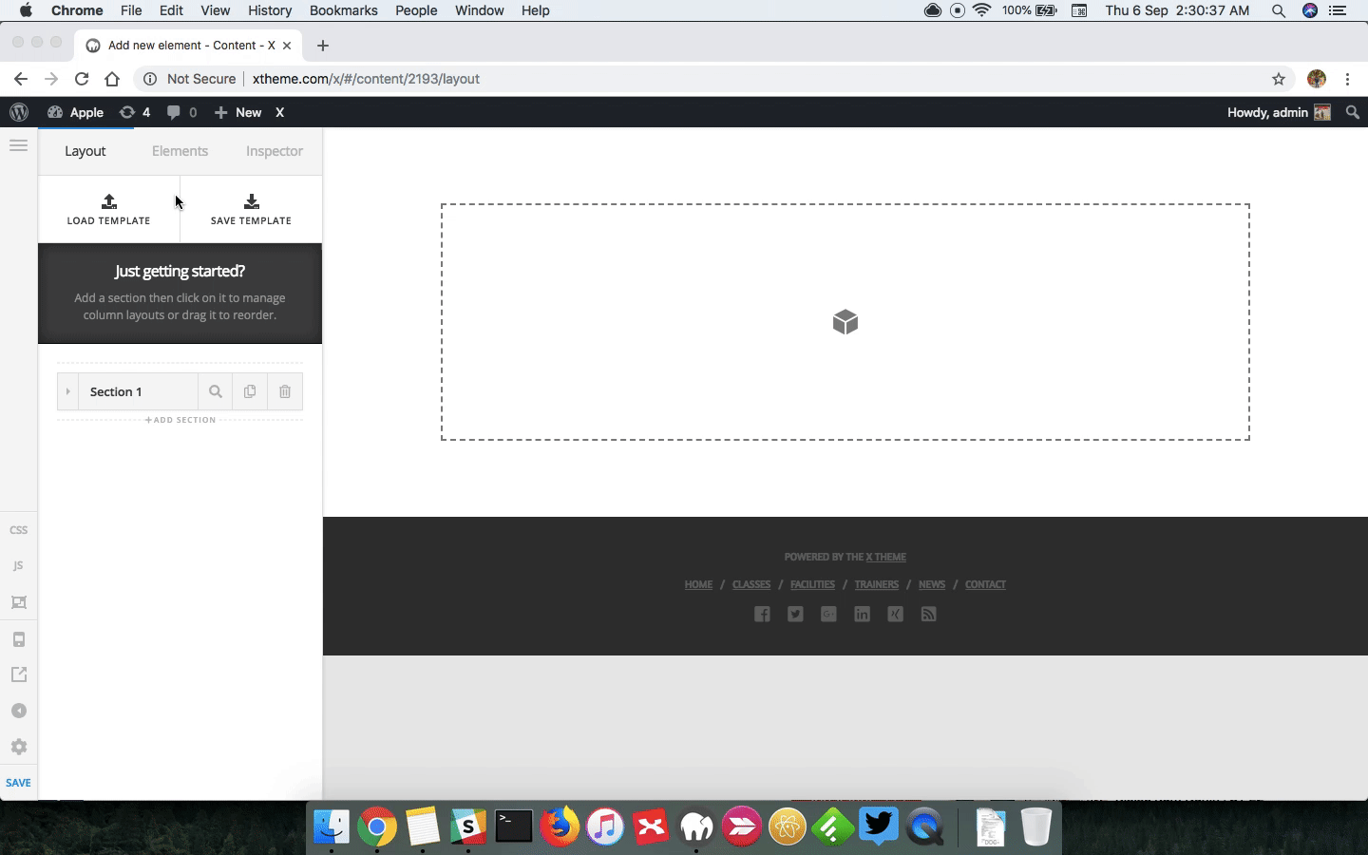Open the Inspector tab

click(x=274, y=151)
